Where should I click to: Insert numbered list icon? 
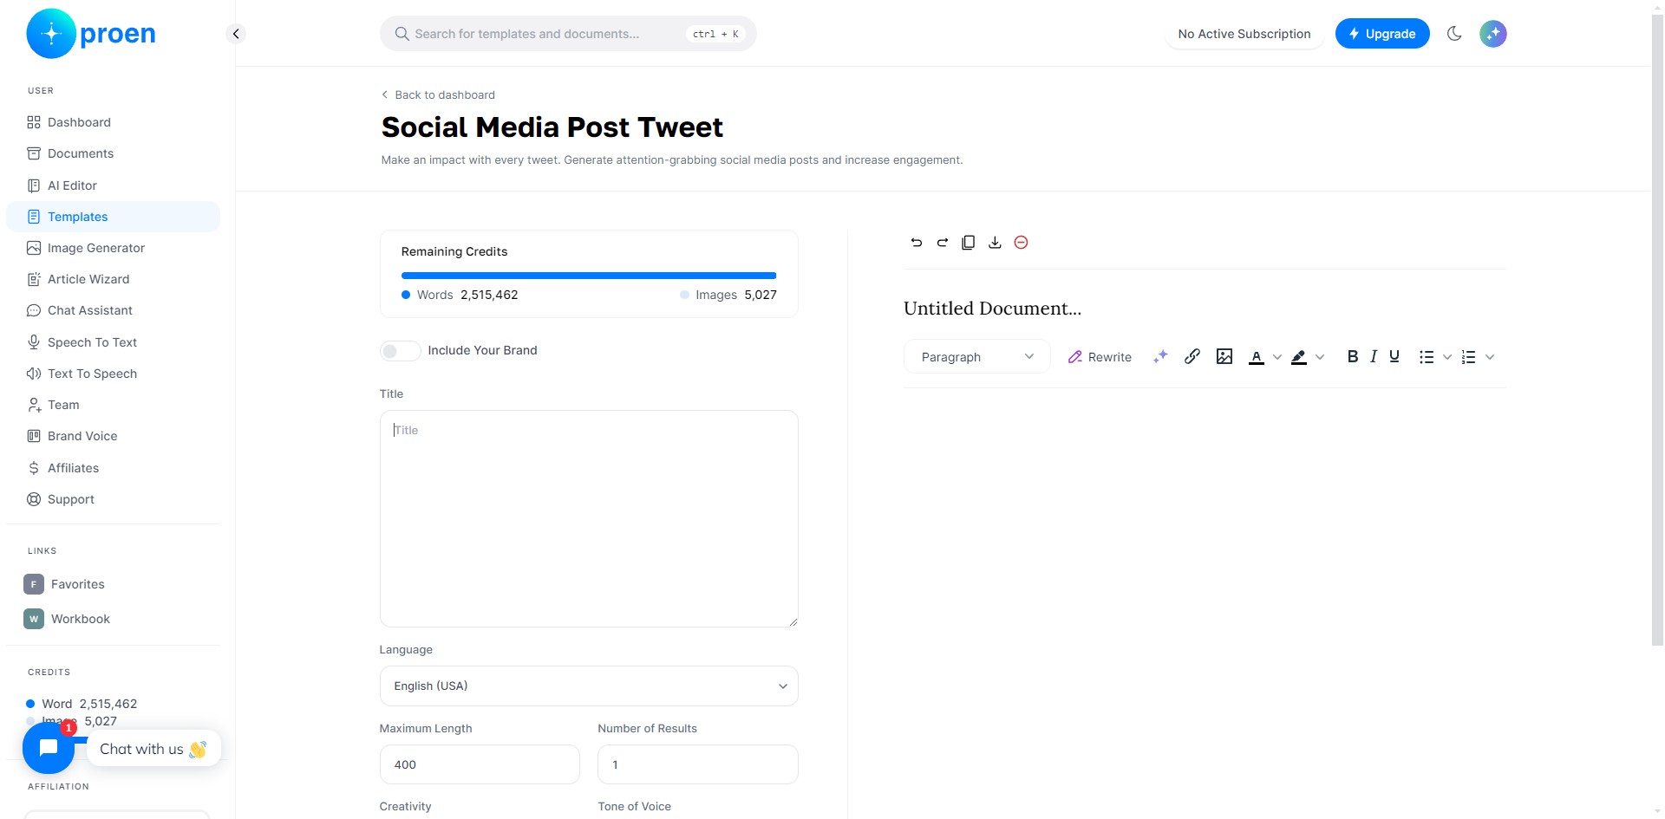[x=1468, y=357]
